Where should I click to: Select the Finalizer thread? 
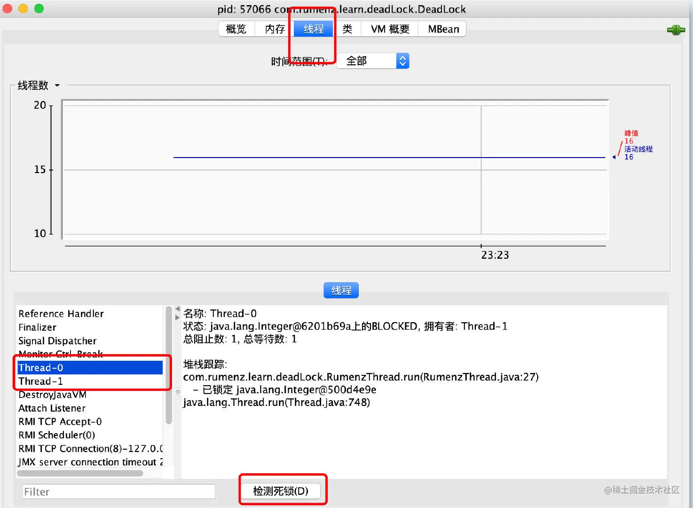coord(90,327)
